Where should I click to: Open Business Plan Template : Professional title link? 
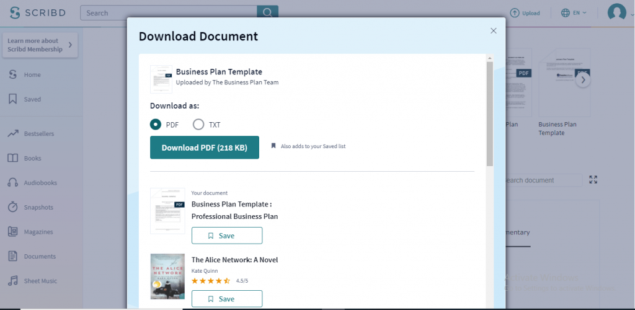[234, 210]
